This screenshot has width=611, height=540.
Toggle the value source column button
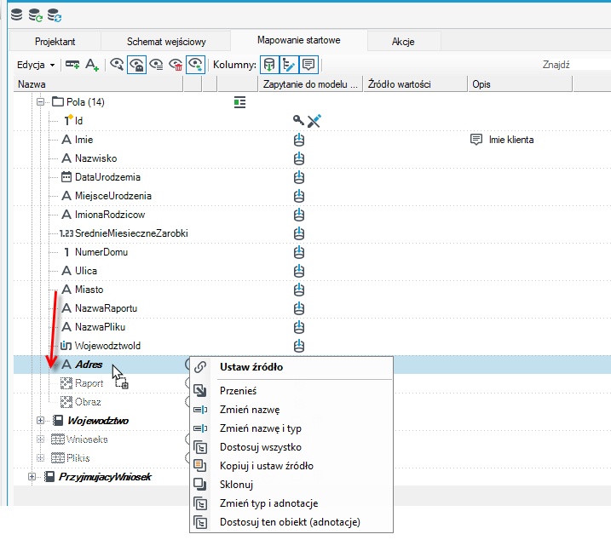pos(289,65)
